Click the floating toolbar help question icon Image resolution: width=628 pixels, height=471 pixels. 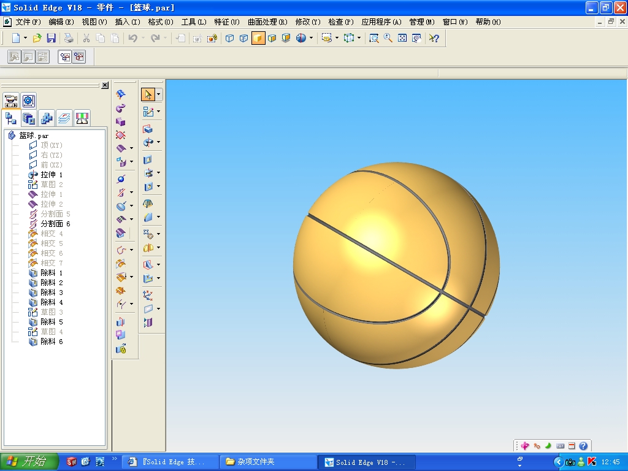(x=583, y=446)
